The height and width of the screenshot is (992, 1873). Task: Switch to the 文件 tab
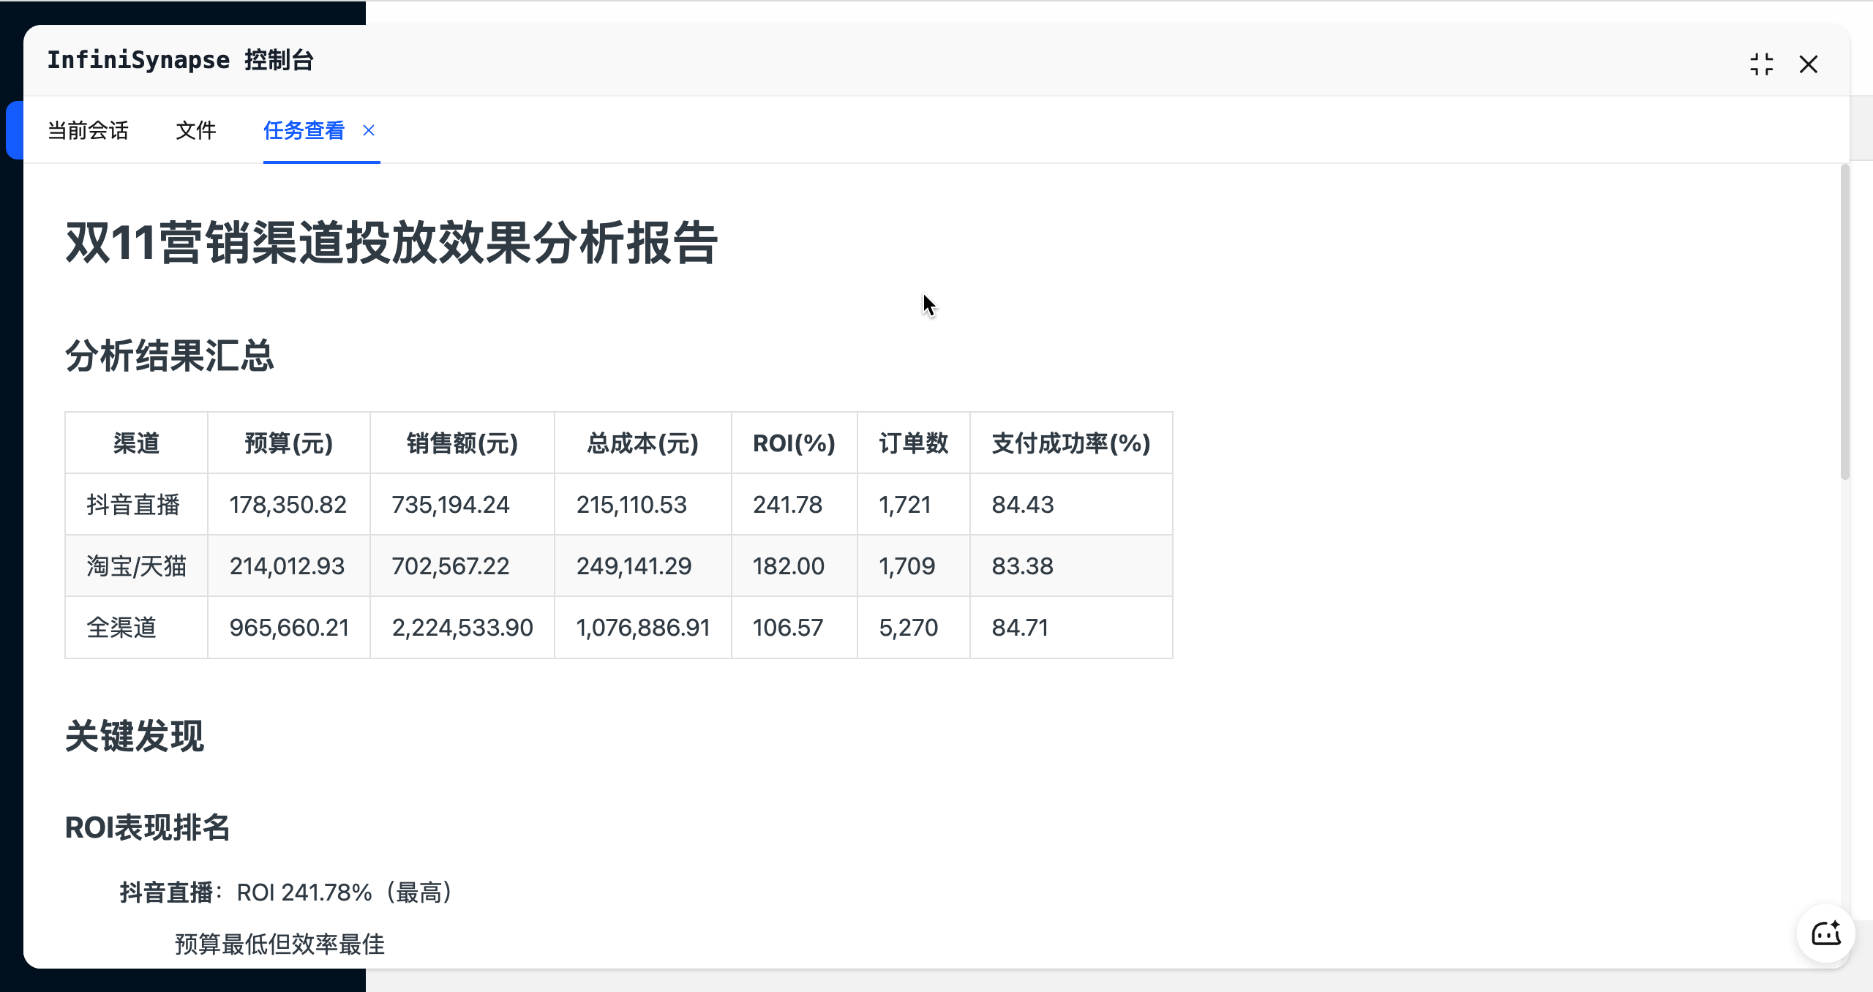coord(196,130)
